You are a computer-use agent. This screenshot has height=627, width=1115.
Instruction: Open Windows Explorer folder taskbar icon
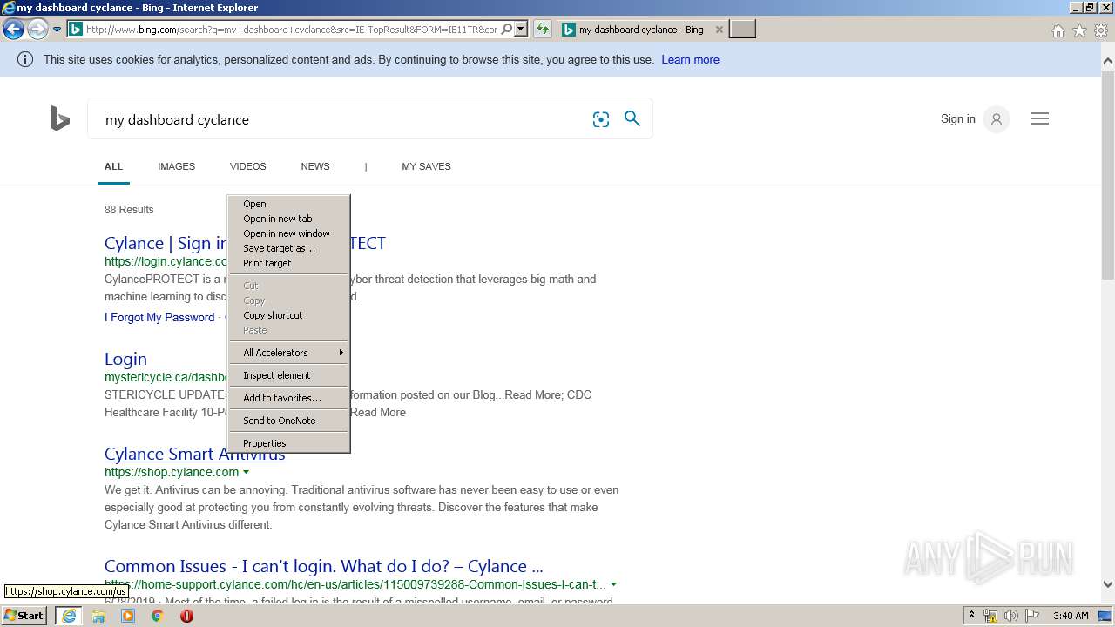coord(98,616)
